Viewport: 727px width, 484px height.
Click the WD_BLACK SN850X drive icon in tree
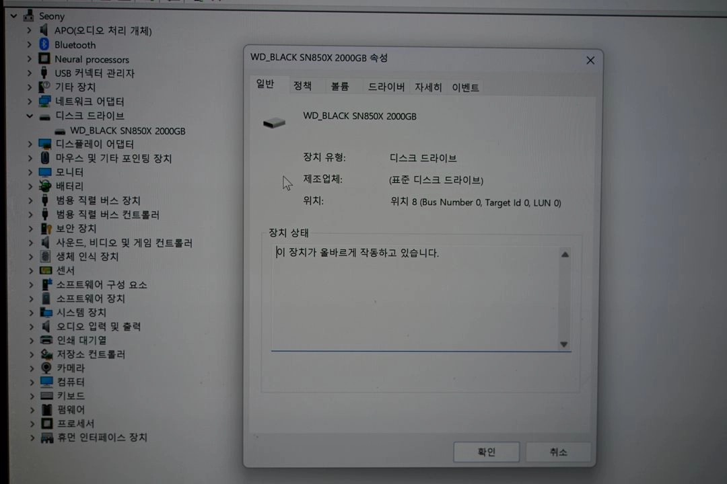[60, 131]
